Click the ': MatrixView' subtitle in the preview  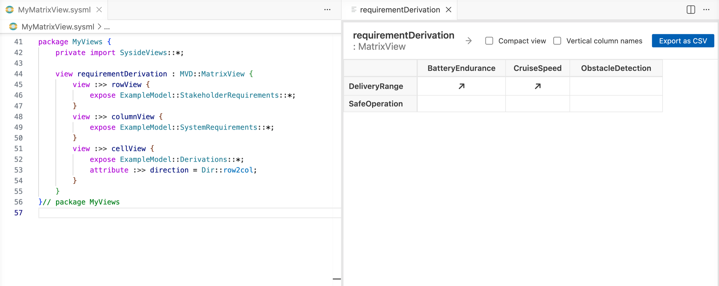tap(379, 46)
